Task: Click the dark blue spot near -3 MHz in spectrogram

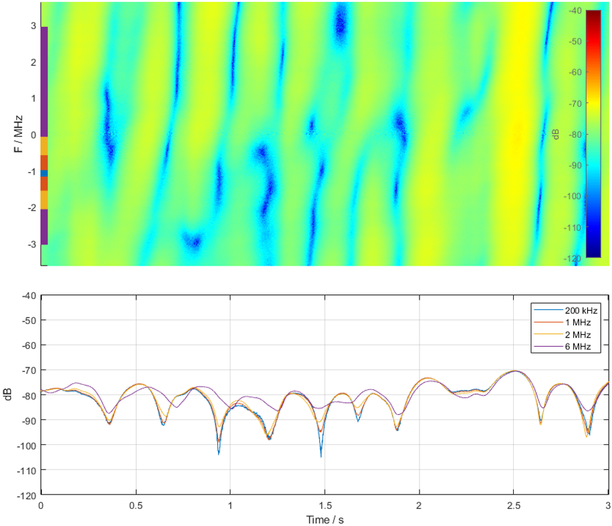Action: point(192,241)
